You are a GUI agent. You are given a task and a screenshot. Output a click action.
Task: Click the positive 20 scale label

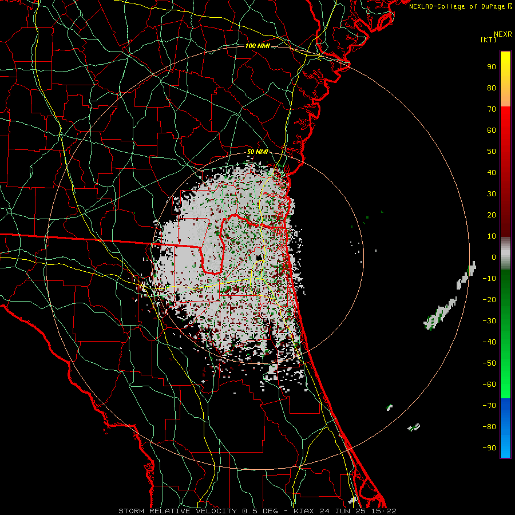click(492, 215)
